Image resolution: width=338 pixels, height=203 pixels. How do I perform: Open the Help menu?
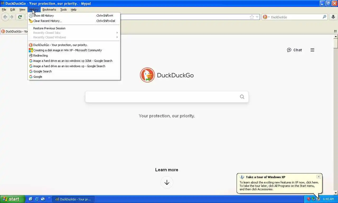coord(73,10)
